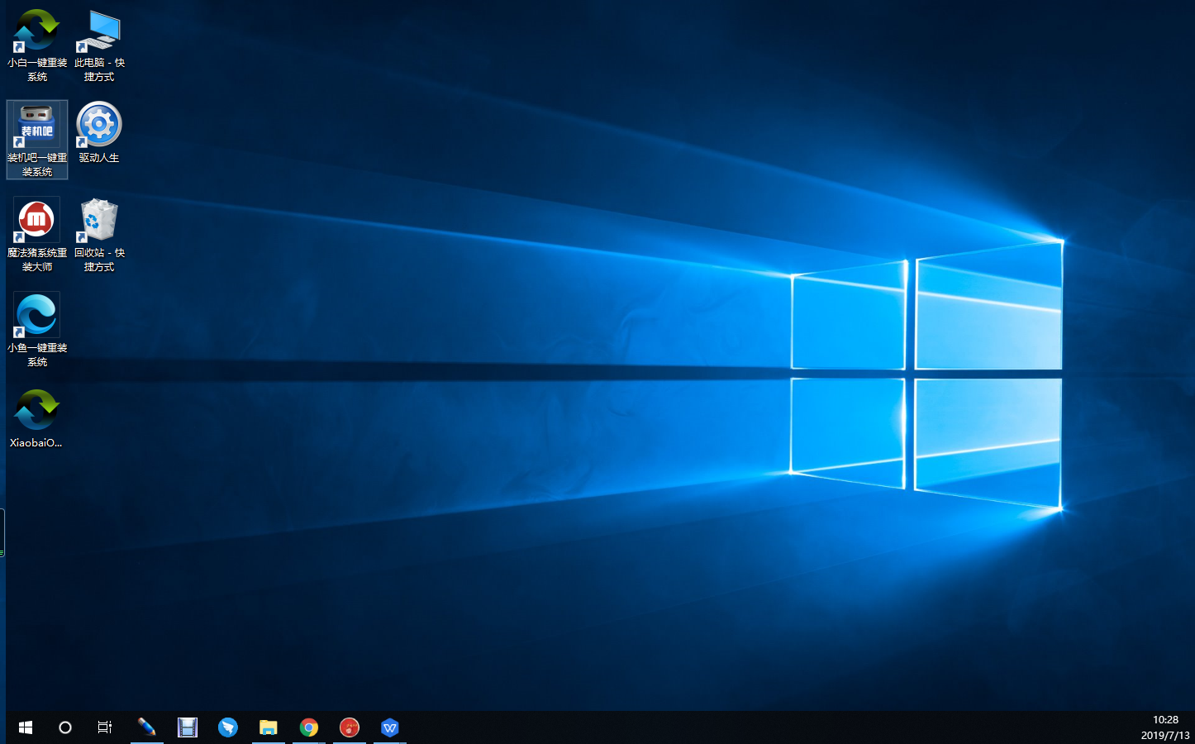The height and width of the screenshot is (744, 1195).
Task: Open Task View from the taskbar
Action: click(x=105, y=727)
